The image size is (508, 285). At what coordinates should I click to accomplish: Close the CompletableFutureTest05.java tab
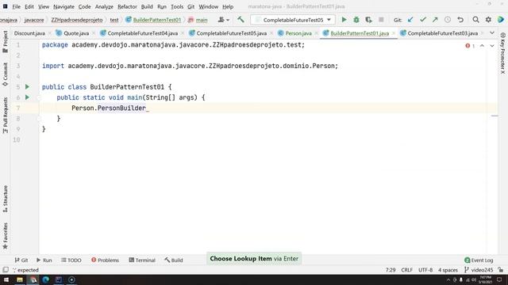(271, 33)
